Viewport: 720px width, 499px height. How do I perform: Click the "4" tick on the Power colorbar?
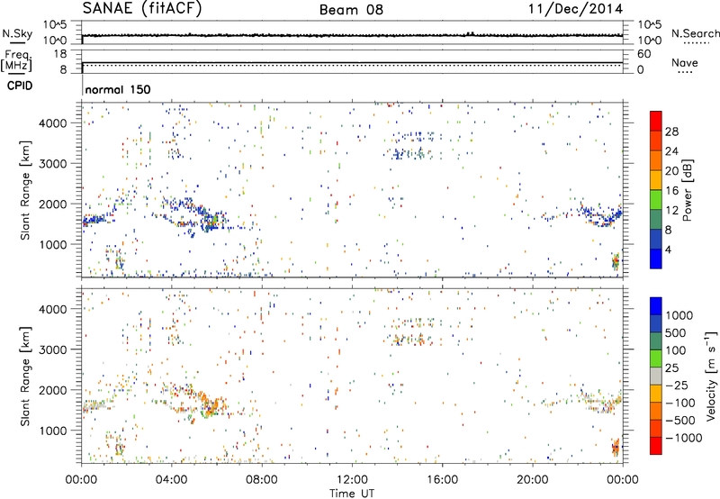pos(669,249)
